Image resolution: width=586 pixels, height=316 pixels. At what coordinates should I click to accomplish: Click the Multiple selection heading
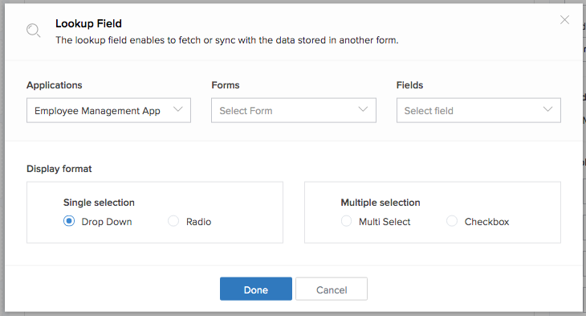coord(380,203)
